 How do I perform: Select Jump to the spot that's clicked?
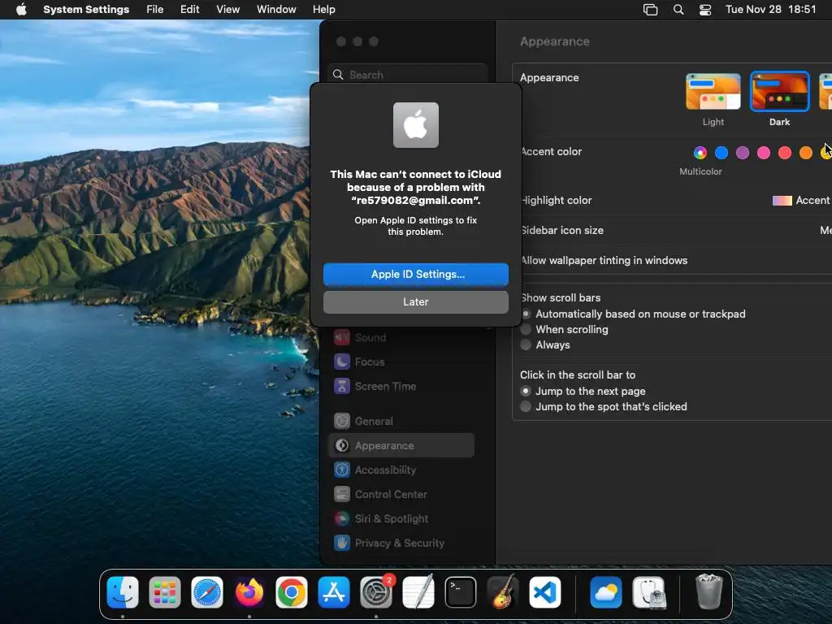coord(526,406)
